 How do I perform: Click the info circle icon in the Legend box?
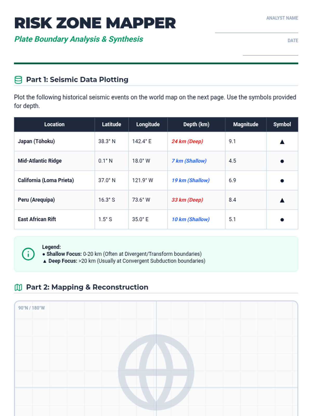[28, 254]
